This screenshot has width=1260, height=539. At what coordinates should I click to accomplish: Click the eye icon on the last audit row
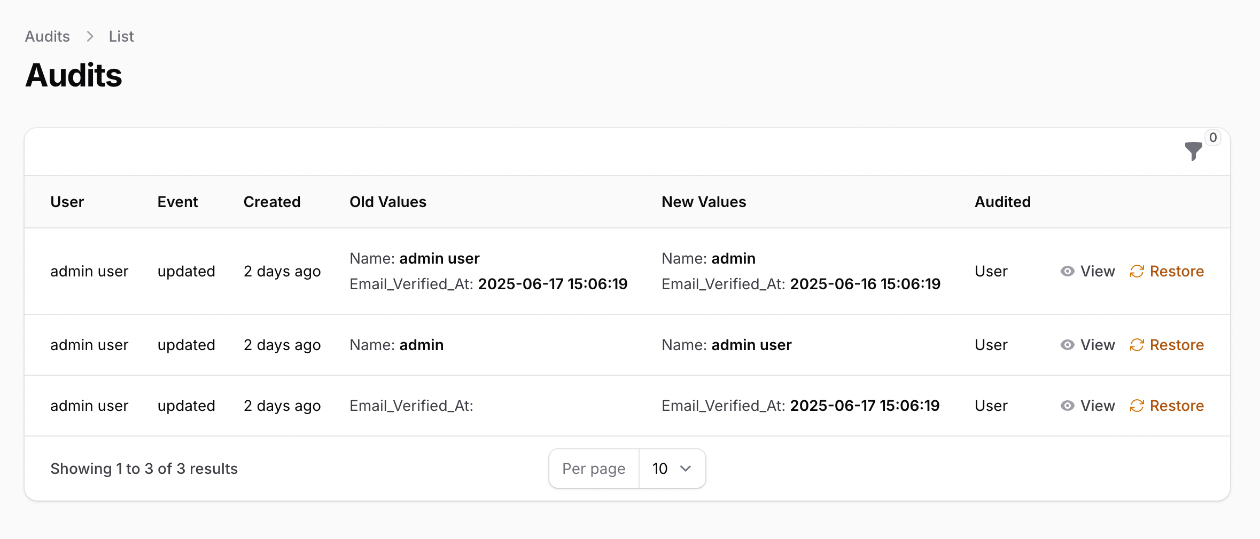click(1067, 406)
